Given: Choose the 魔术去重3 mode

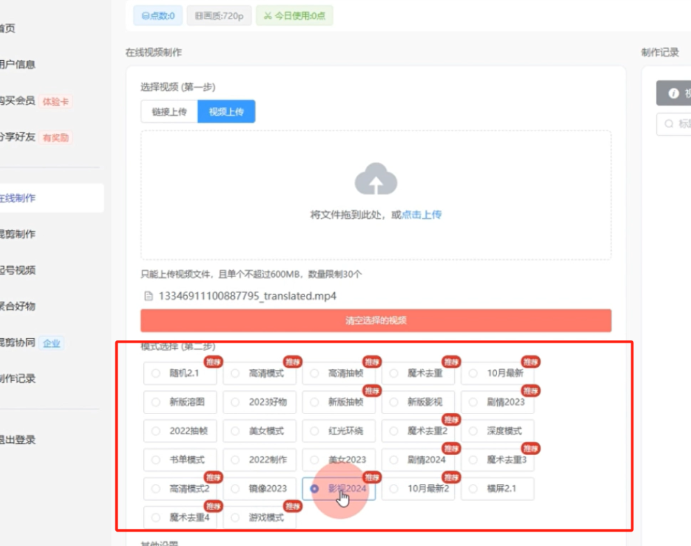Looking at the screenshot, I should [498, 460].
